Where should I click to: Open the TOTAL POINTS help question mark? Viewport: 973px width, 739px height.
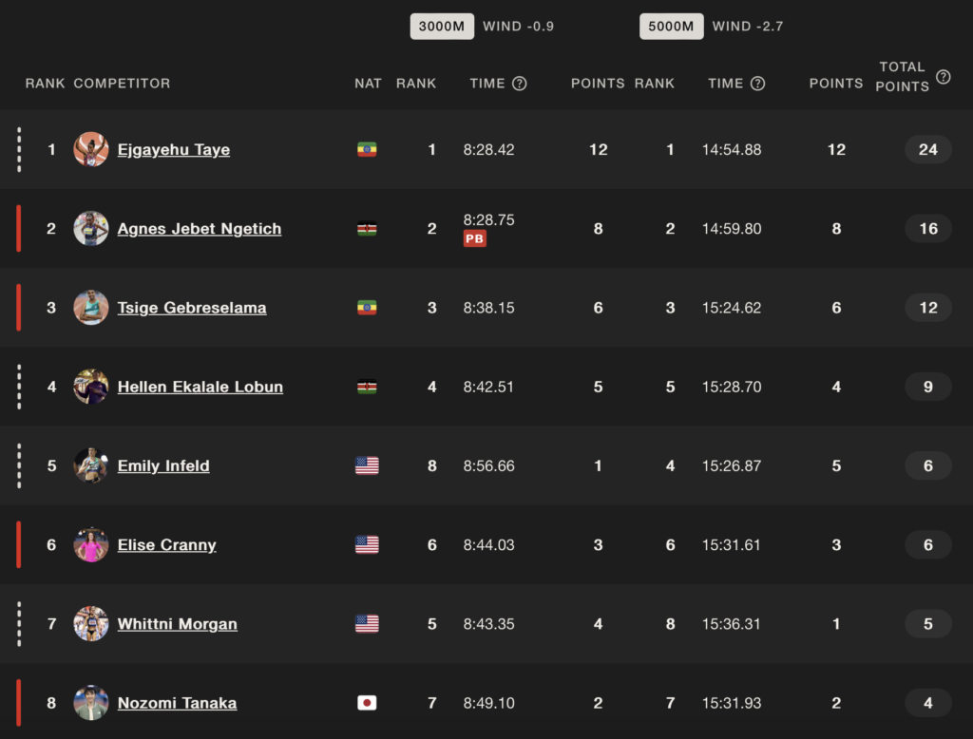click(944, 77)
